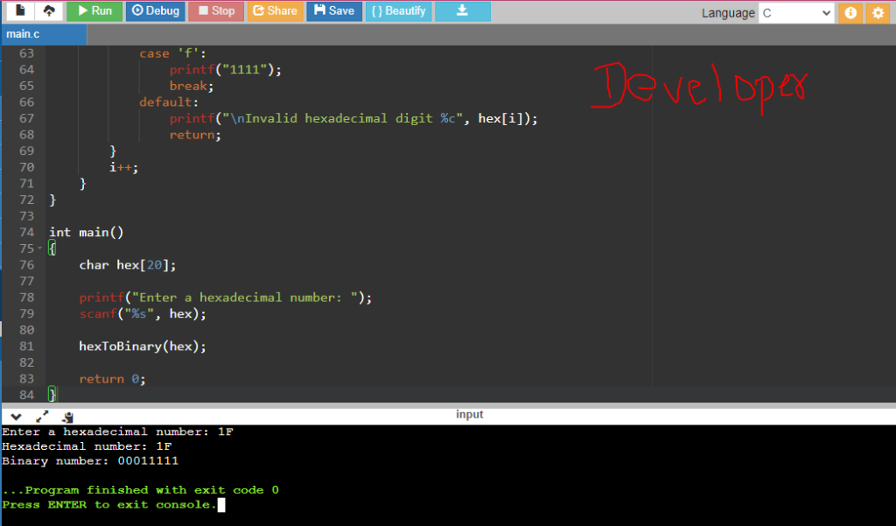The width and height of the screenshot is (896, 526).
Task: Save the current file
Action: click(x=334, y=11)
